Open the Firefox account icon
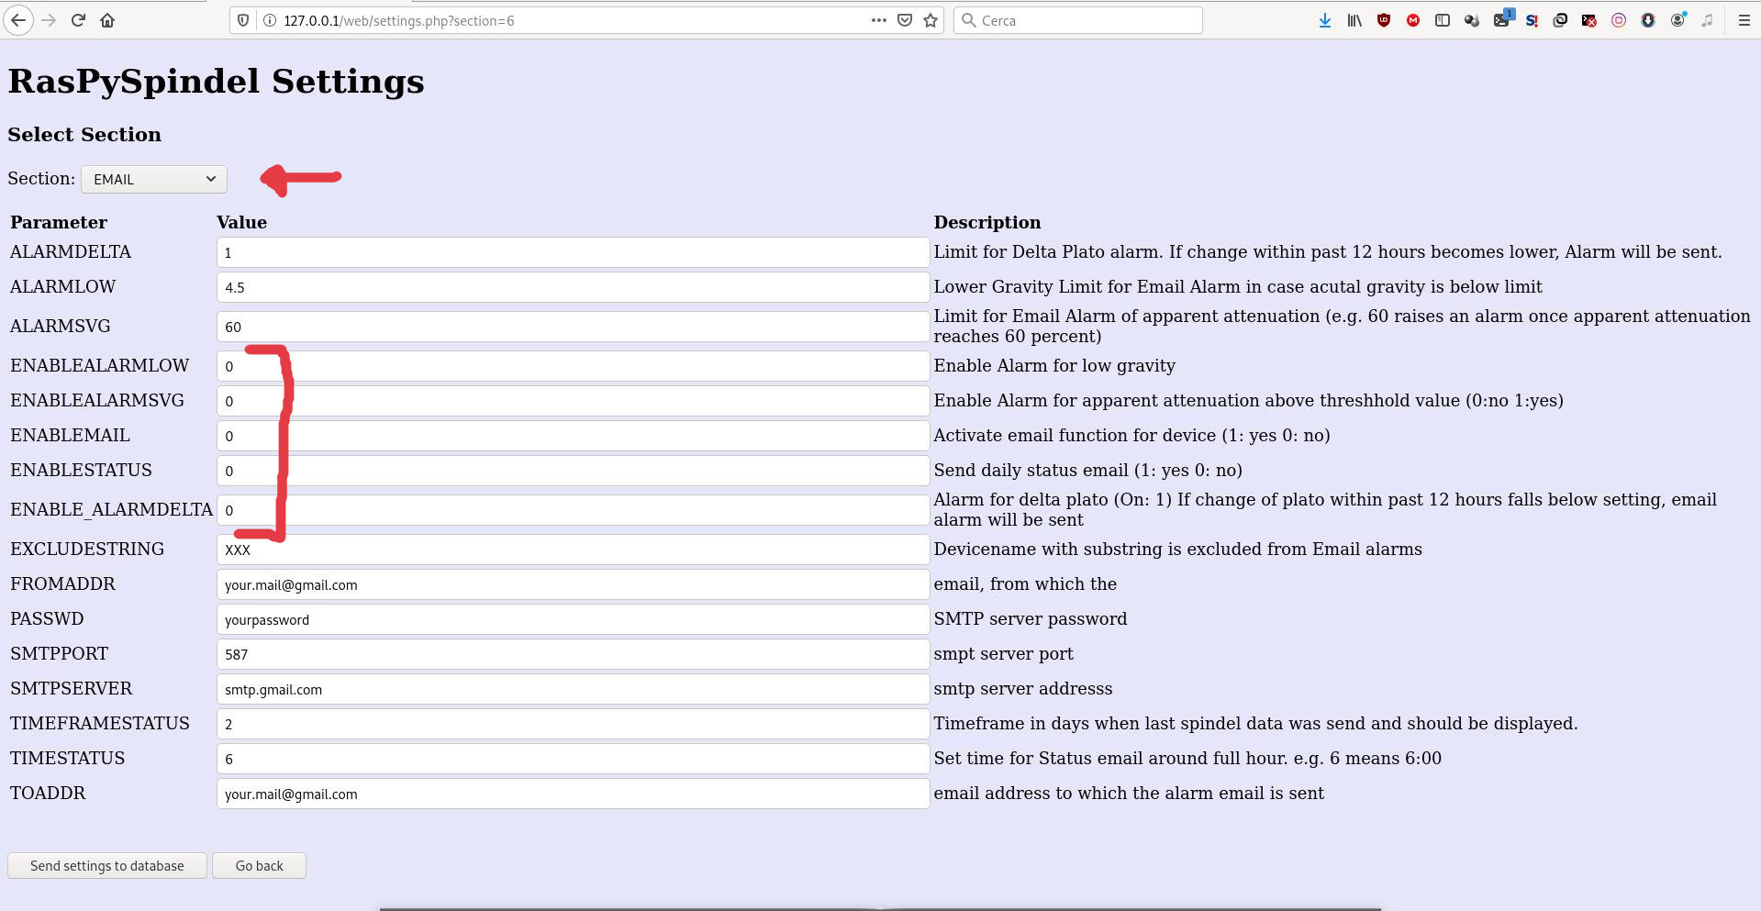Image resolution: width=1761 pixels, height=911 pixels. pyautogui.click(x=1677, y=20)
